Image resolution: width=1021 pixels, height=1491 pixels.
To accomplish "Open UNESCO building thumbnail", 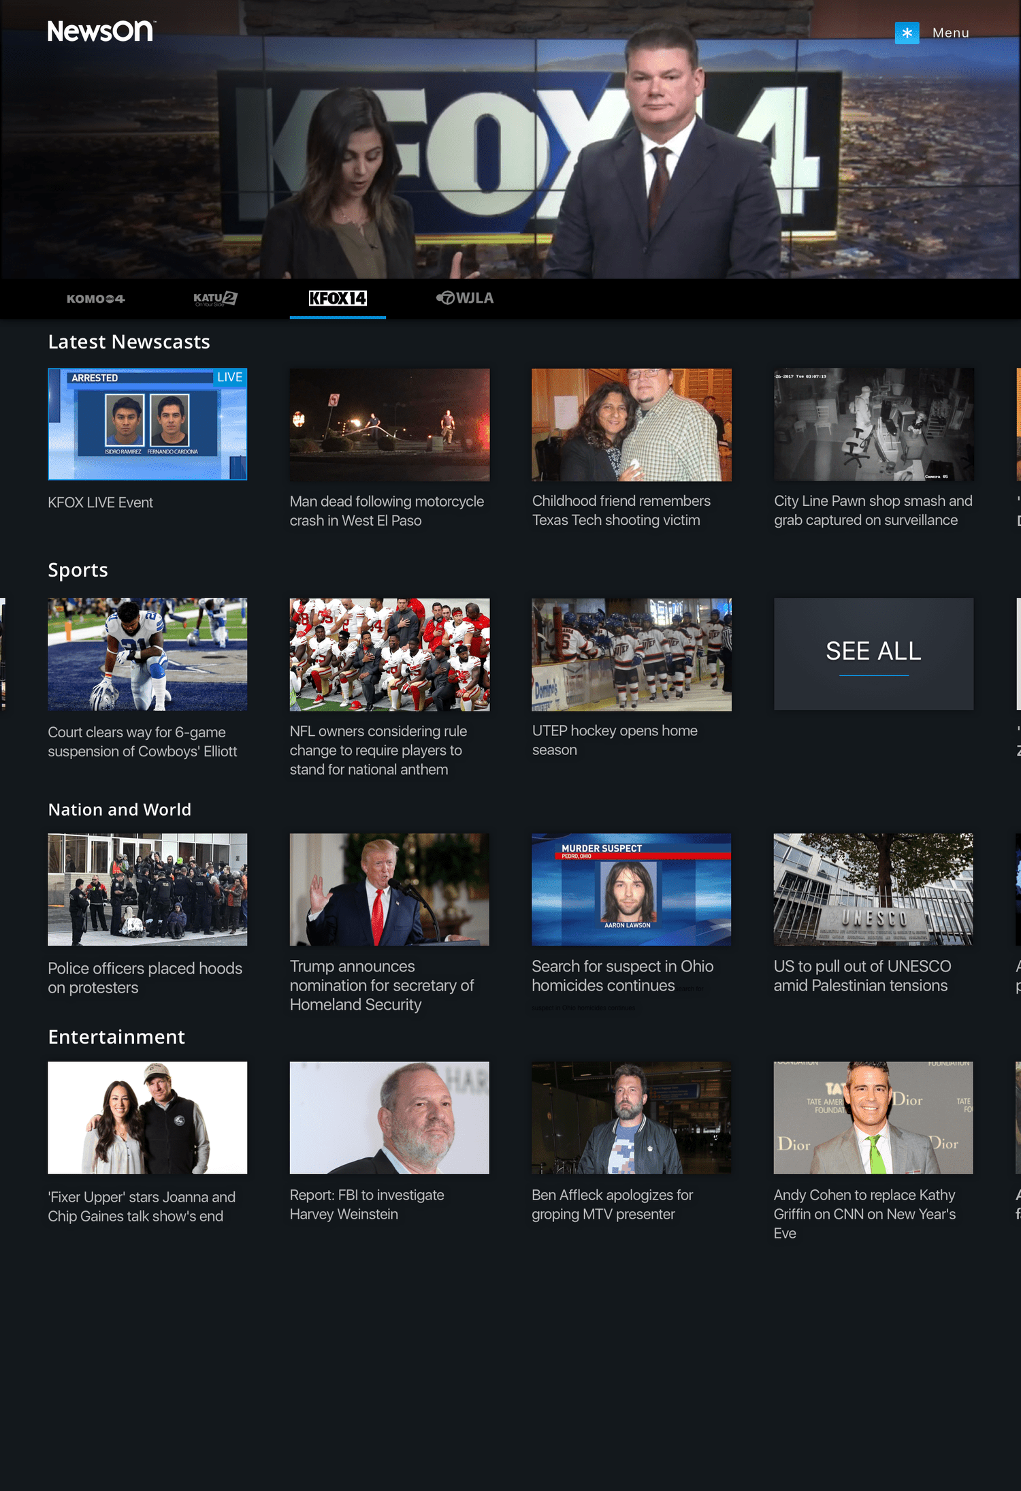I will 874,889.
